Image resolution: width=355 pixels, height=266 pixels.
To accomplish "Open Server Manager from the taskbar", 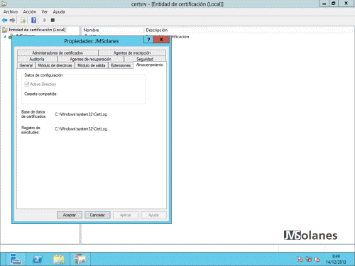I will (x=16, y=259).
